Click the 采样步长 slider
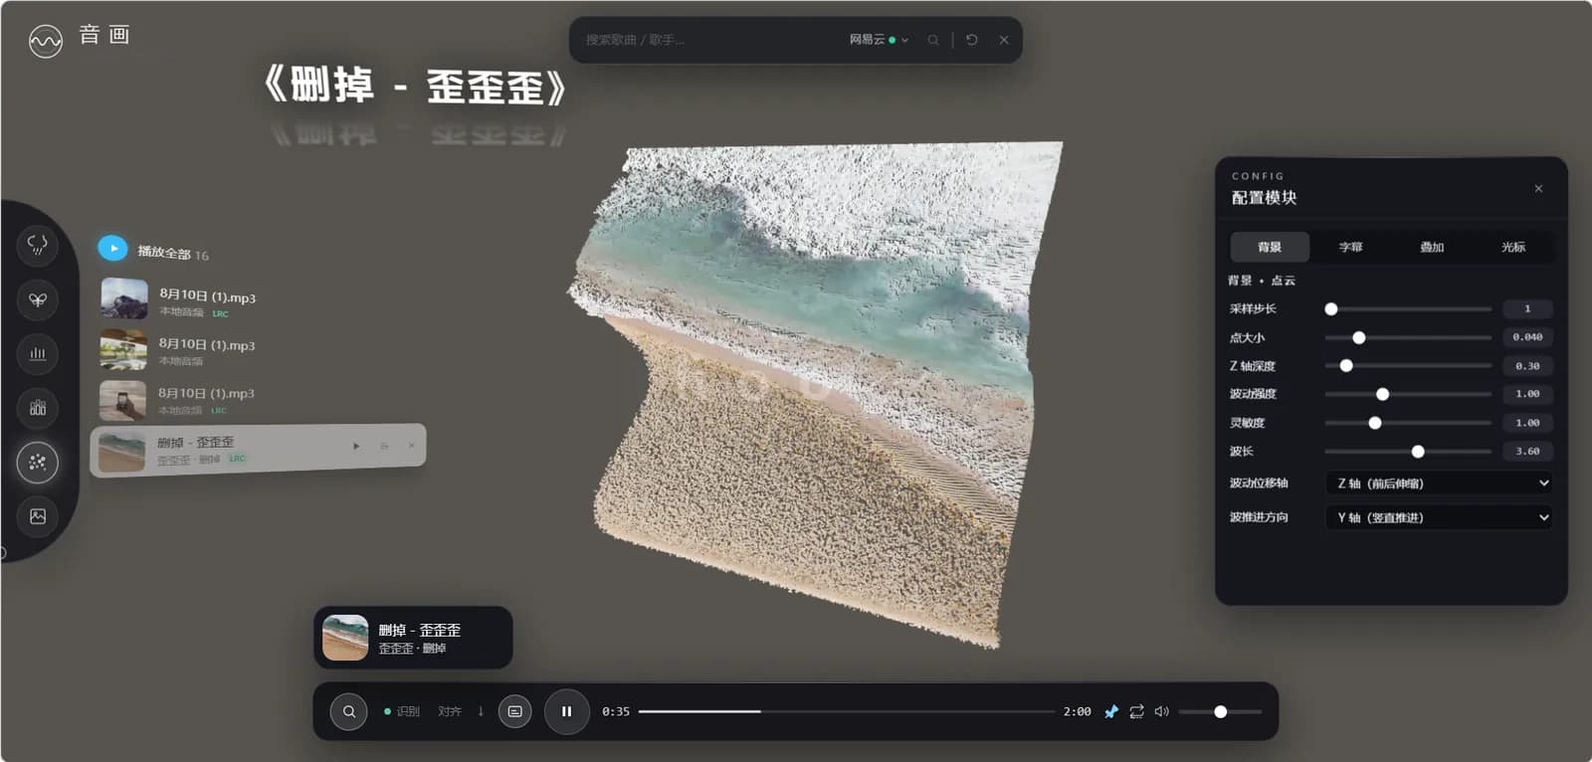 coord(1408,309)
